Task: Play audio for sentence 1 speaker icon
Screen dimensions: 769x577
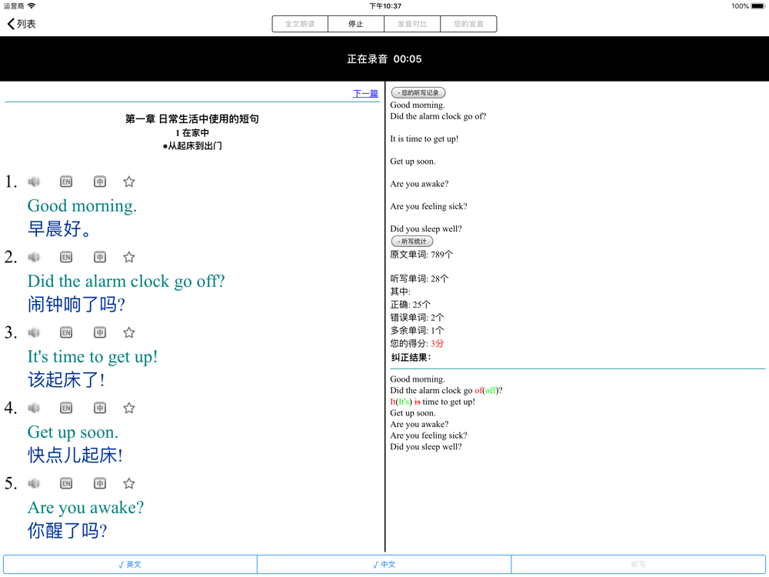Action: 34,182
